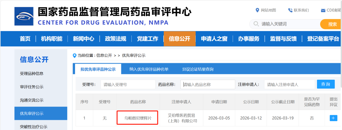Screen dimensions: 342x130
Task: Focus the 受理号 input field
Action: [123, 84]
